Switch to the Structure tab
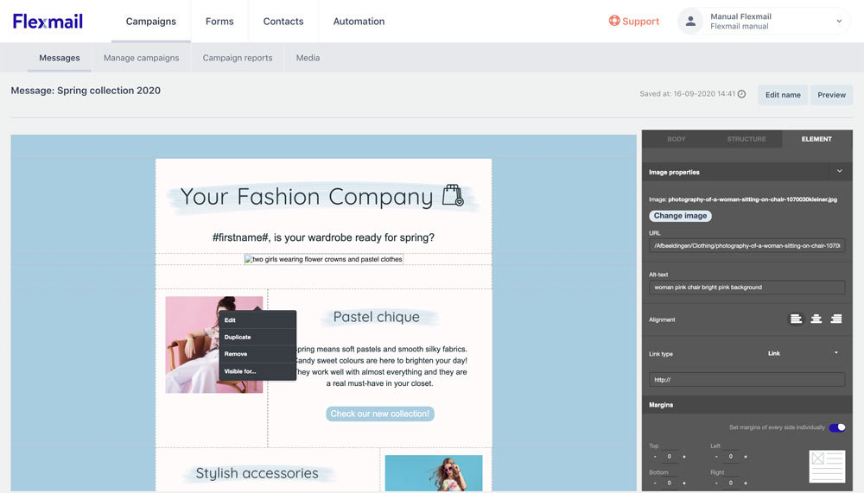The width and height of the screenshot is (864, 493). click(x=746, y=139)
